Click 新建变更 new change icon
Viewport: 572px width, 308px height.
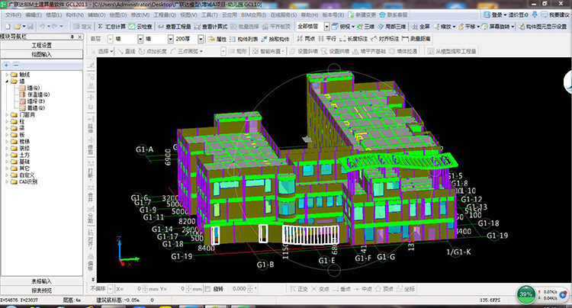pos(362,15)
